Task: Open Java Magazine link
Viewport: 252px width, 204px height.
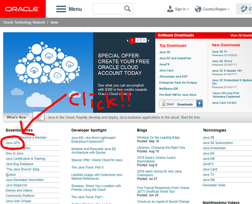Action: [x=17, y=185]
